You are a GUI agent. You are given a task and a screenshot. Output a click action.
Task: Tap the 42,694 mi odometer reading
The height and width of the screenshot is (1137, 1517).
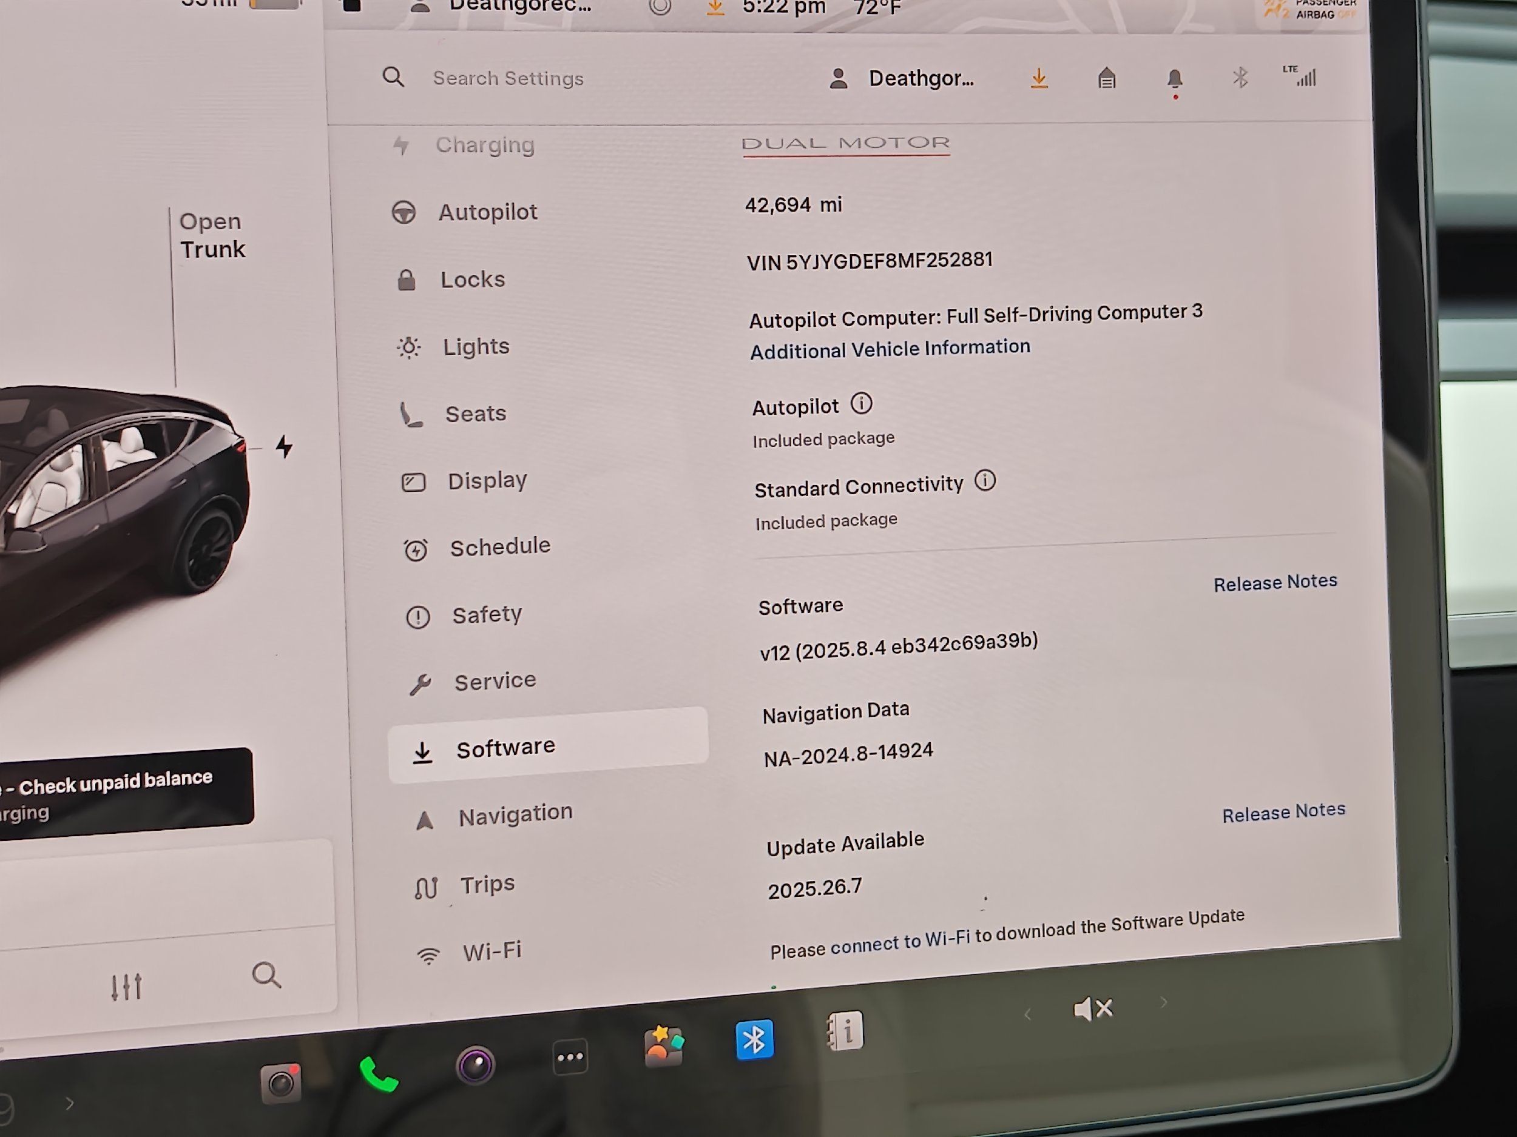(794, 205)
